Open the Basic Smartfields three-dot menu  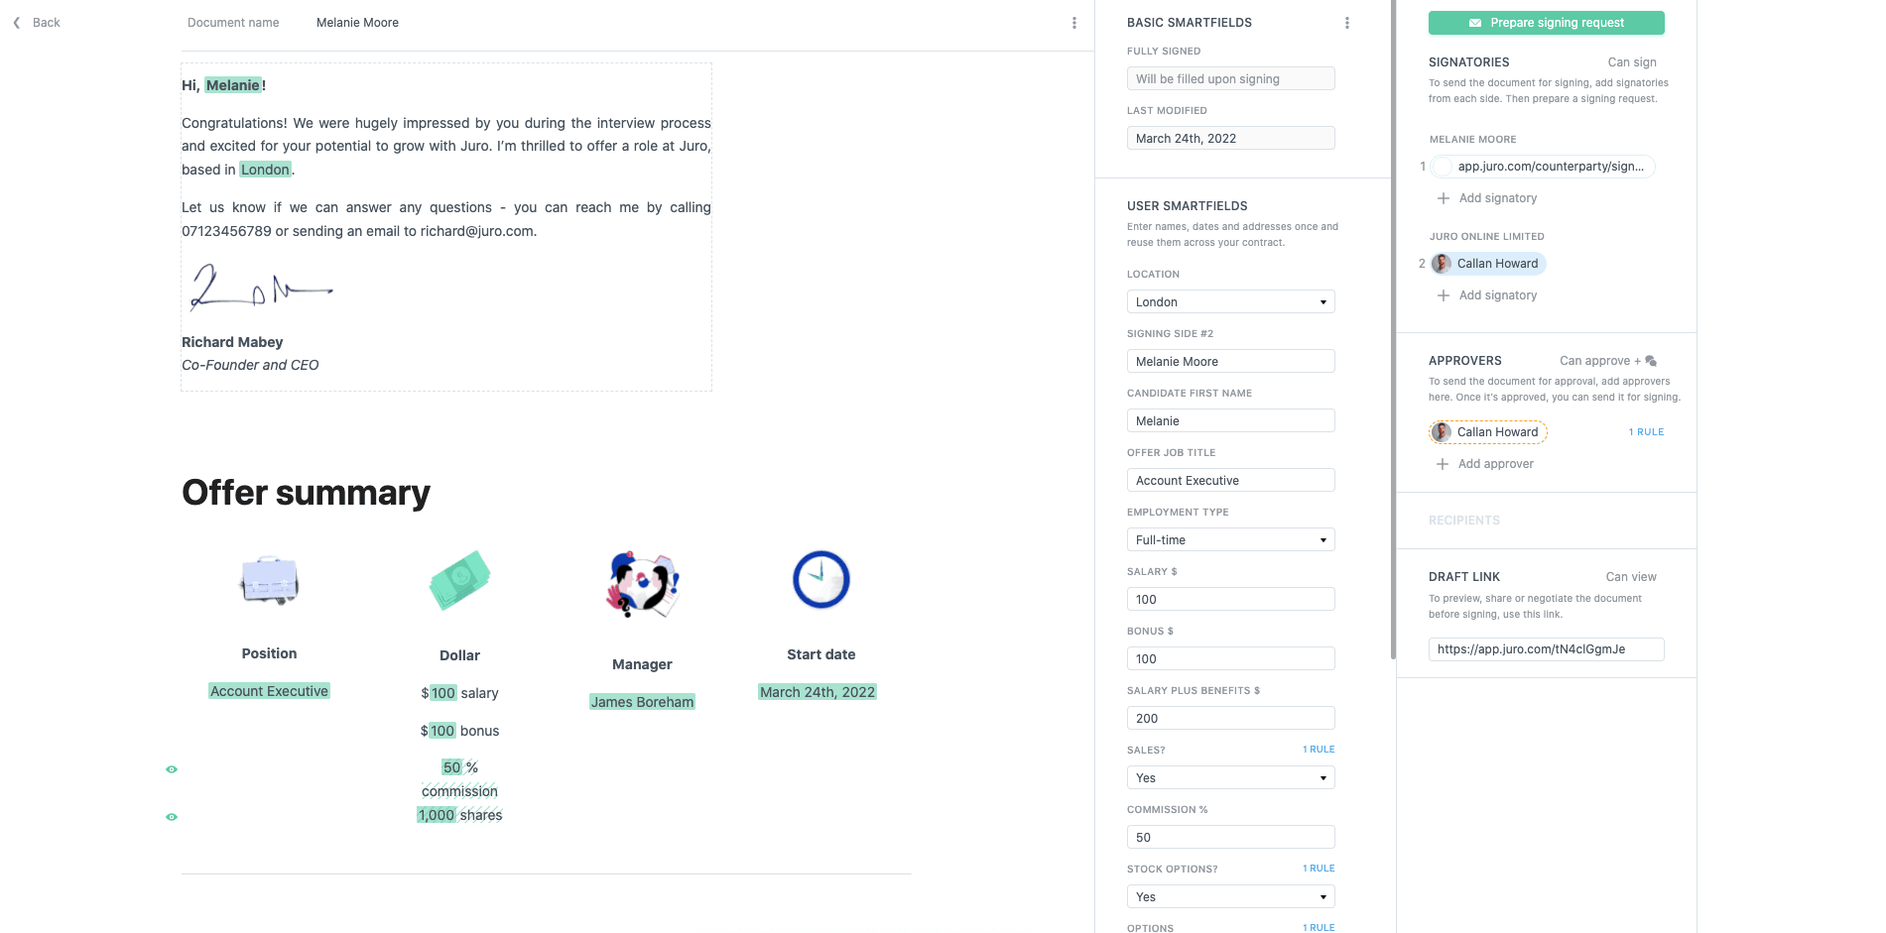[1346, 21]
